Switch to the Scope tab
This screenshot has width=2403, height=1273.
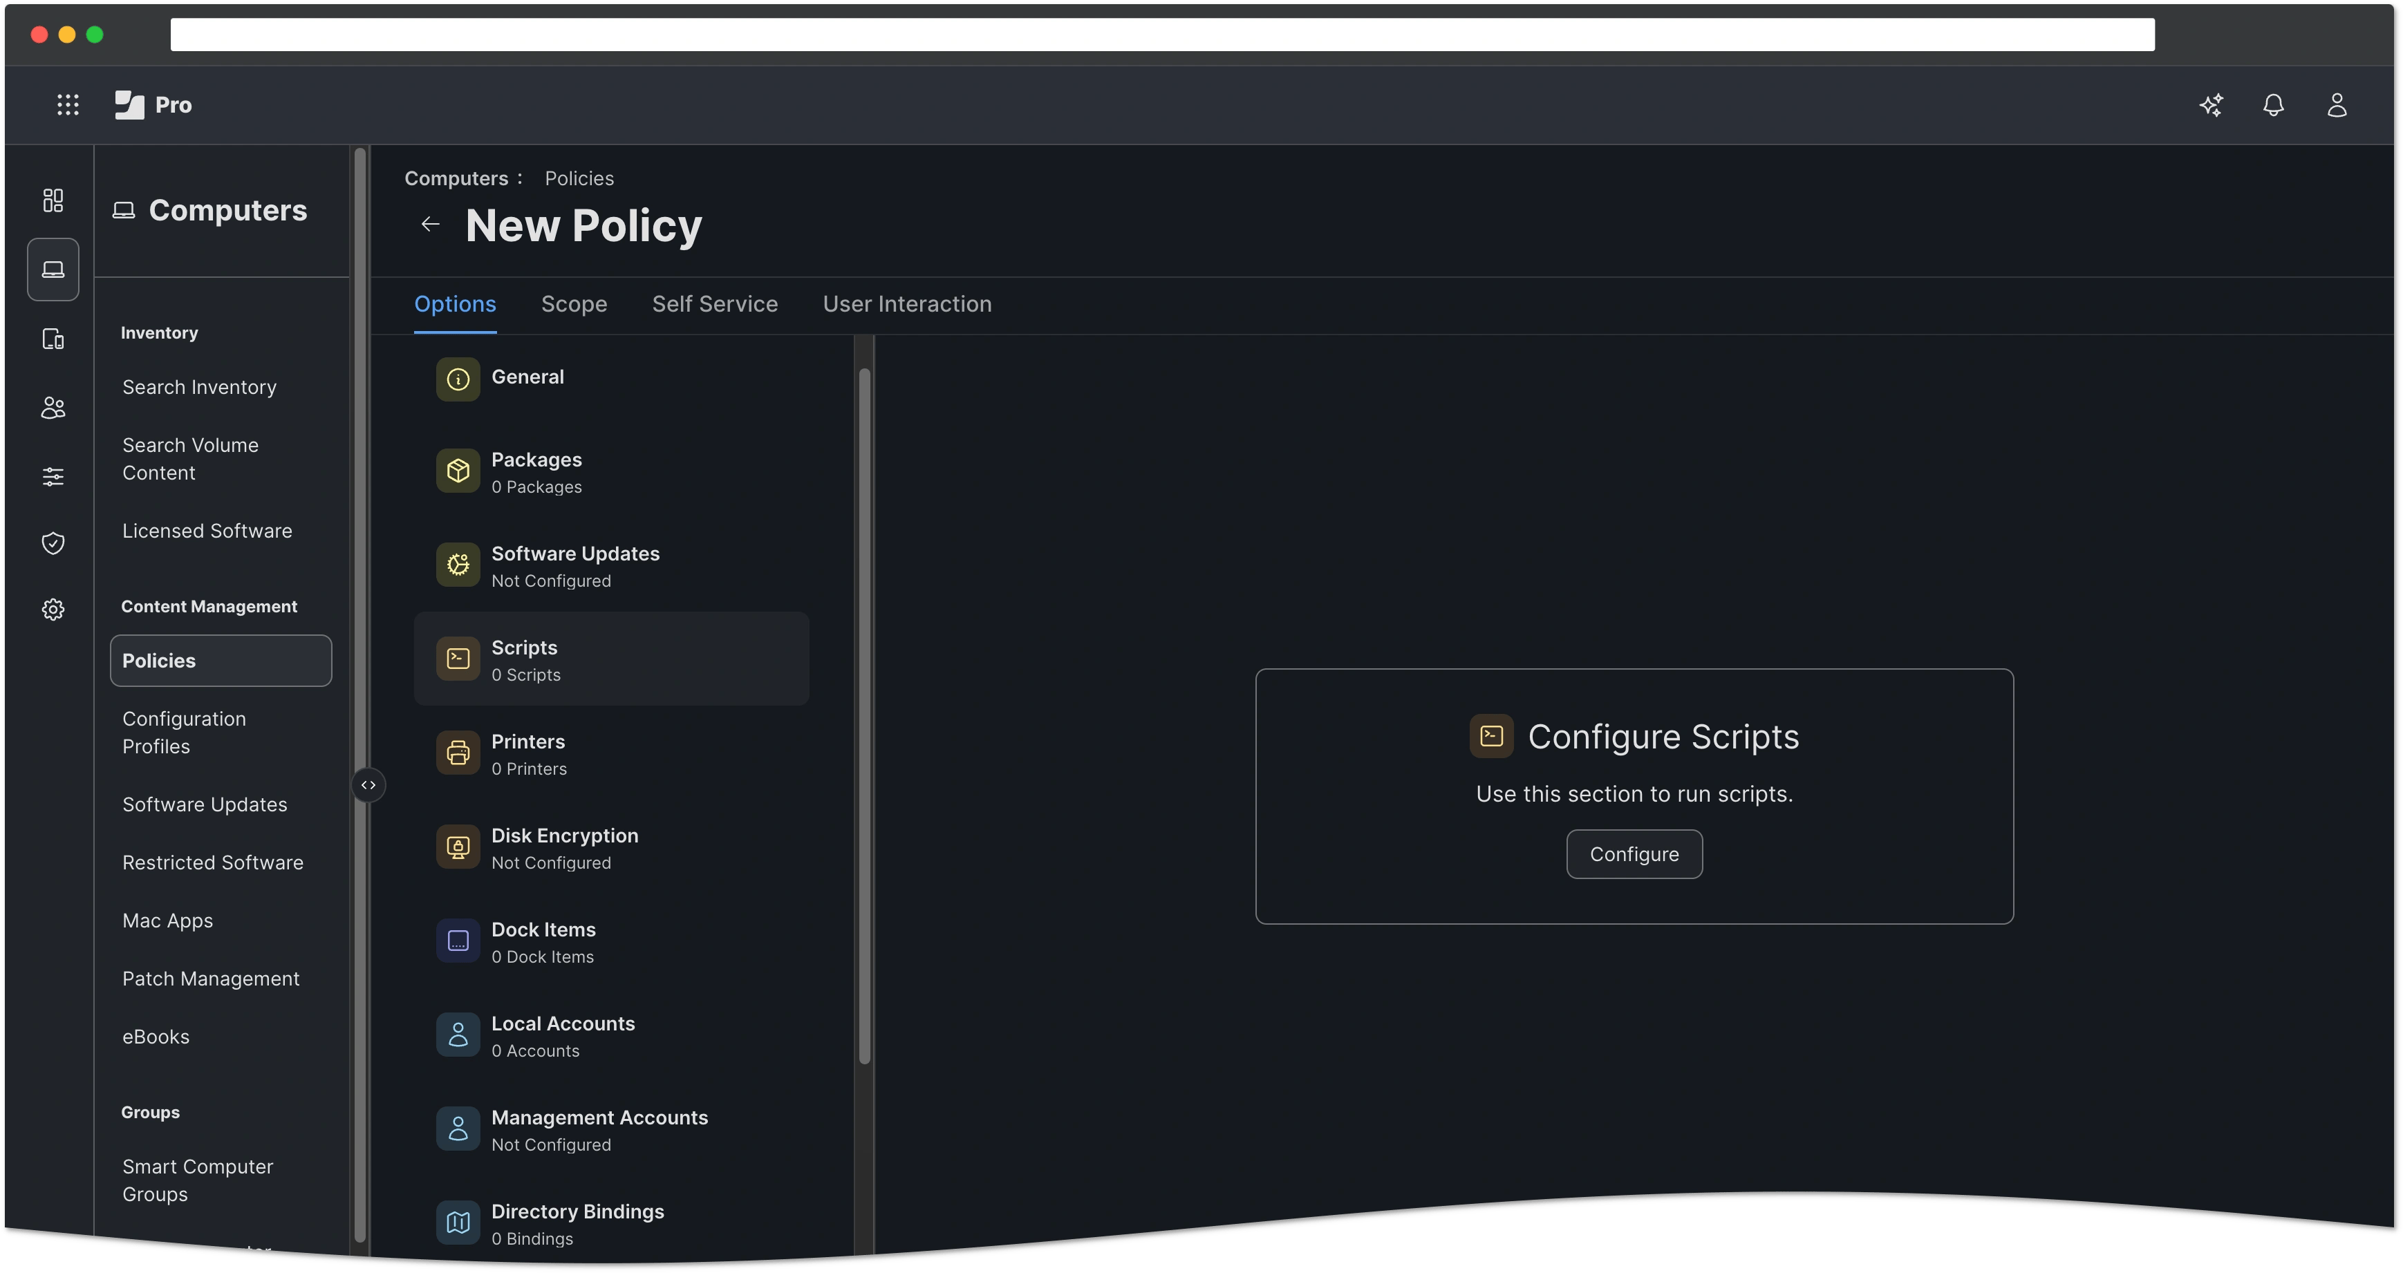(x=574, y=304)
